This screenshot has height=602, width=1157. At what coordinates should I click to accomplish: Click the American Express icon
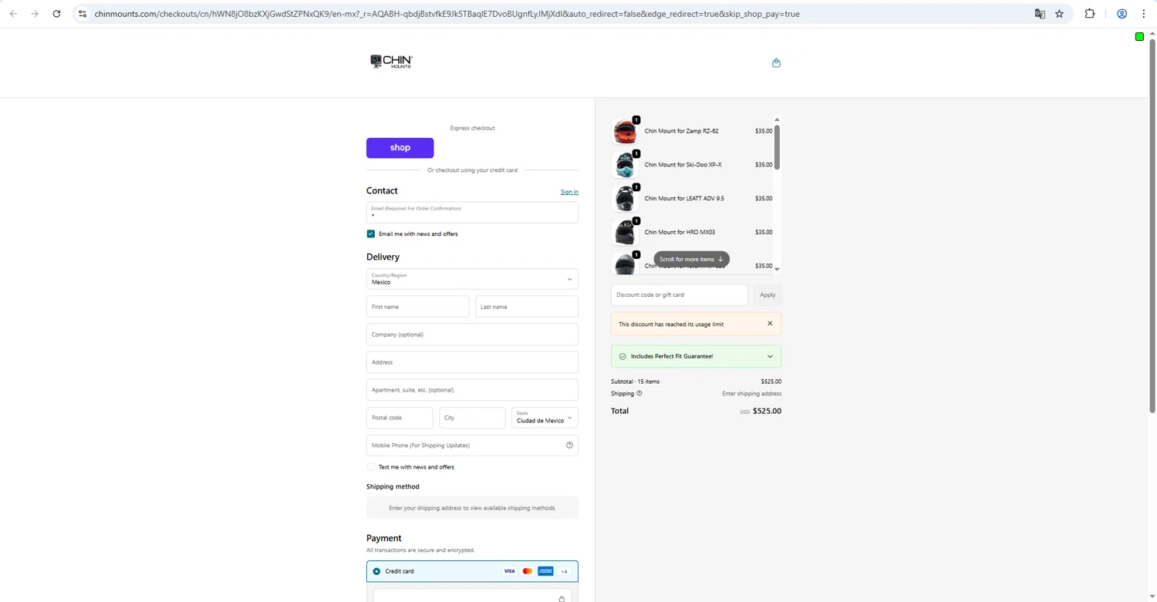[x=545, y=571]
